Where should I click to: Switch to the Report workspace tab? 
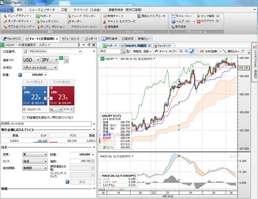coord(91,38)
